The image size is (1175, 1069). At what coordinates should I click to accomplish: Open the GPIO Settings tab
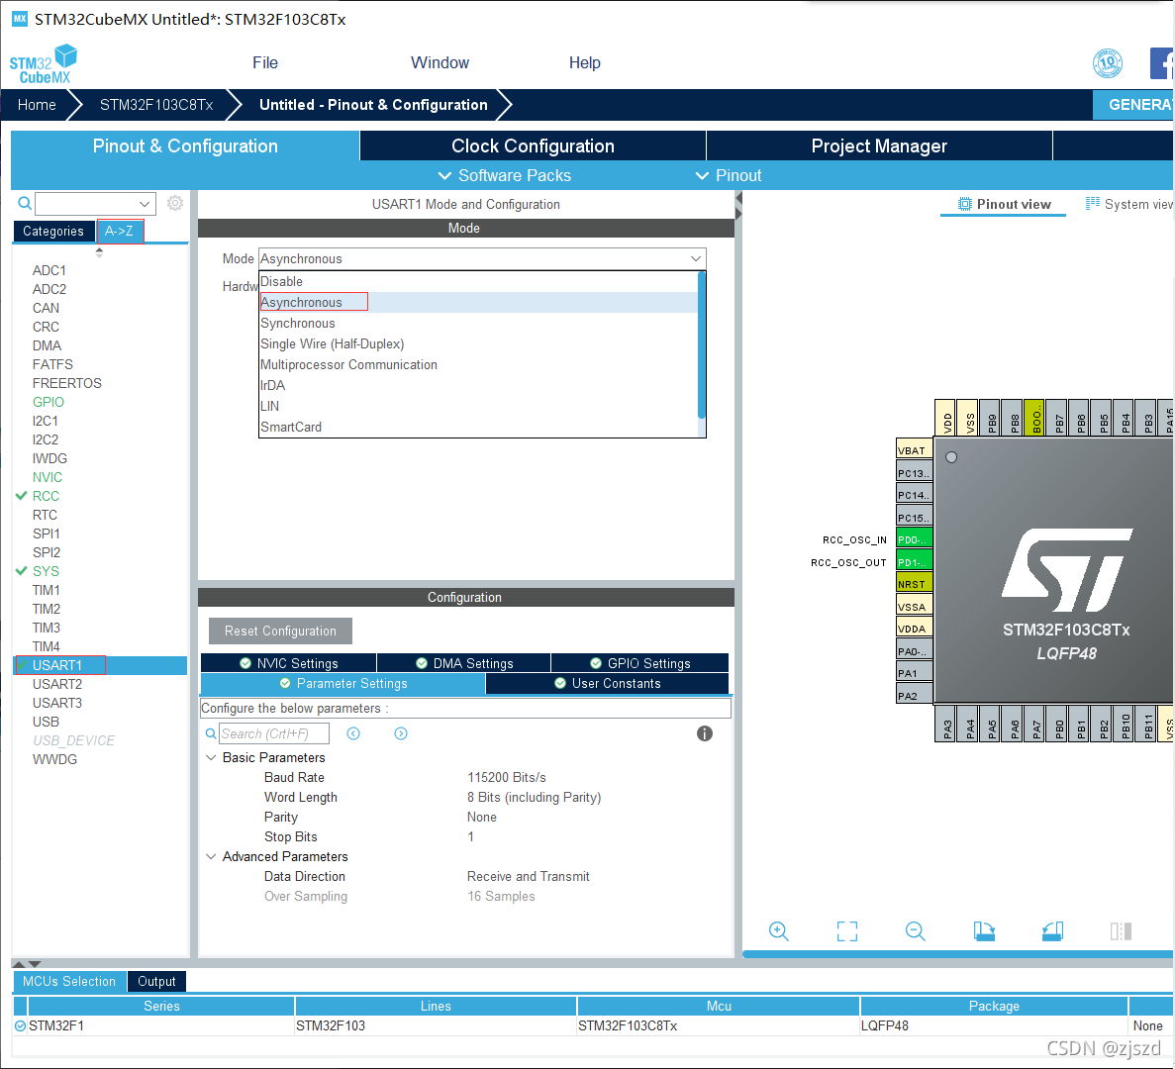[x=639, y=663]
